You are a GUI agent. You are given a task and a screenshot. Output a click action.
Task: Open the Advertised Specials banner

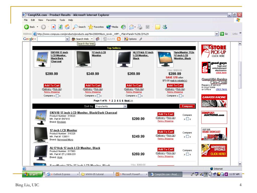[x=214, y=151]
